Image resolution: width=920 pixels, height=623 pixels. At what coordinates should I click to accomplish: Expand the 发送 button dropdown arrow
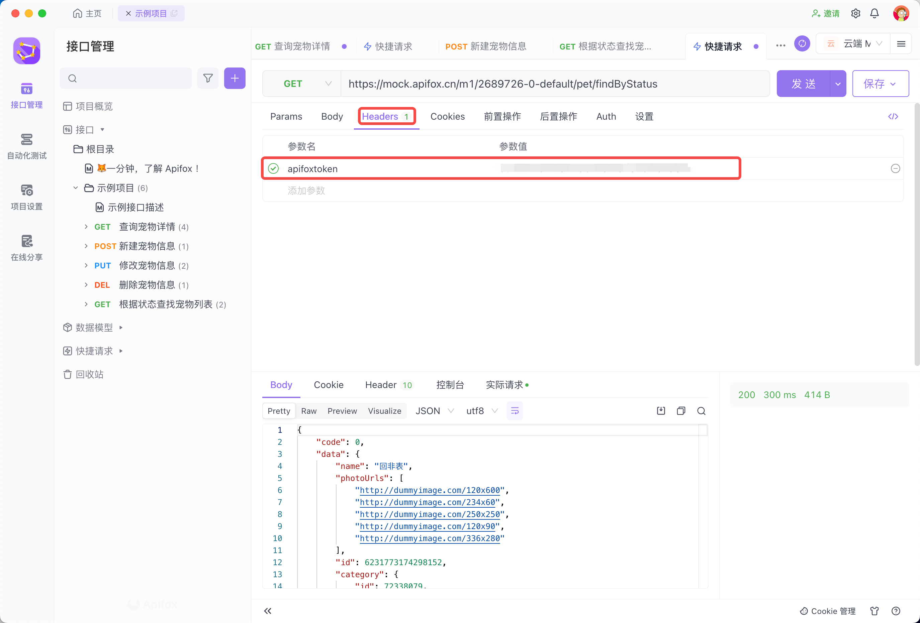coord(838,84)
